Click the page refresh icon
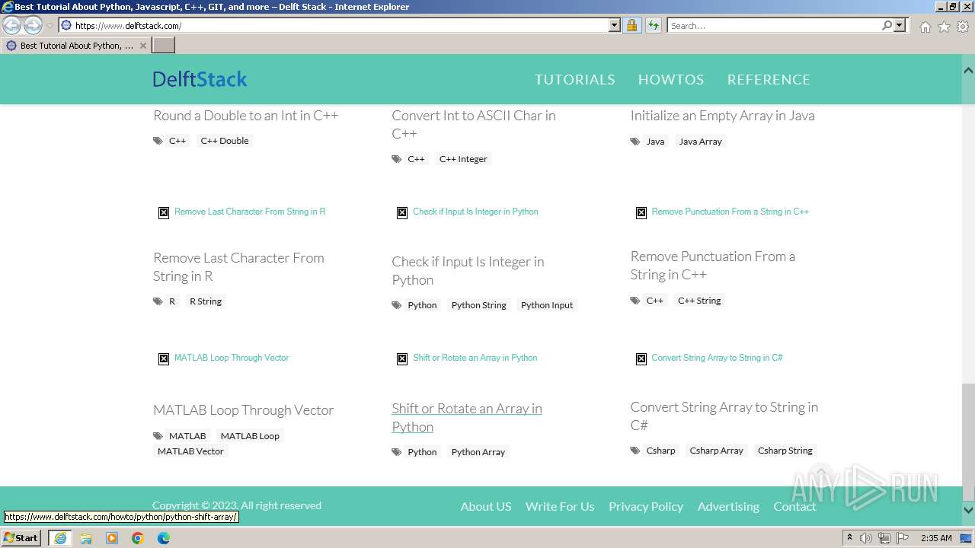This screenshot has height=548, width=975. click(654, 25)
